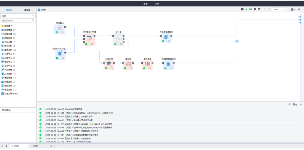Switch to the 流程2 bottom tab
Image resolution: width=304 pixels, height=150 pixels.
click(35, 146)
